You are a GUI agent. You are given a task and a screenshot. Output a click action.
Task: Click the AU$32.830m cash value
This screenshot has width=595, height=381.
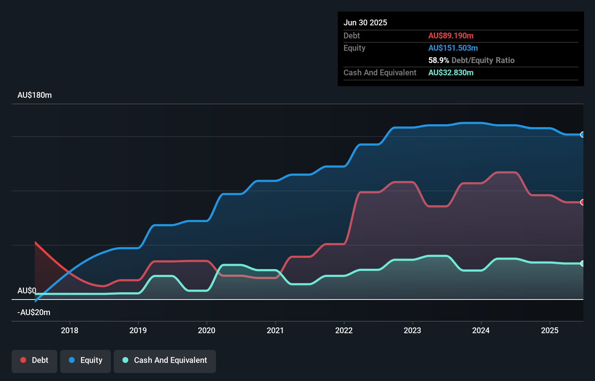pos(451,73)
